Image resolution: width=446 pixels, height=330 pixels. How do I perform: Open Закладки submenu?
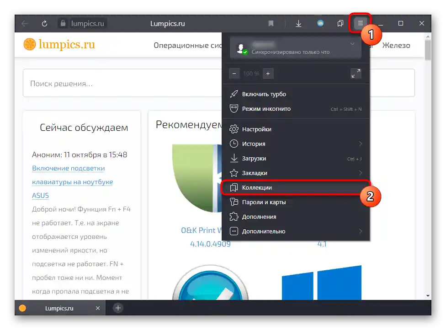[296, 173]
